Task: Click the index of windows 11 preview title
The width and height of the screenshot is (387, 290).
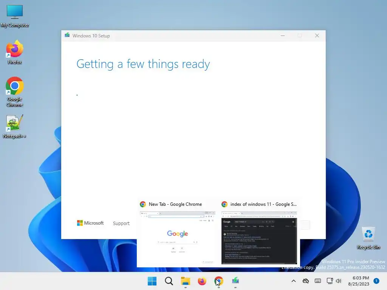Action: click(263, 204)
